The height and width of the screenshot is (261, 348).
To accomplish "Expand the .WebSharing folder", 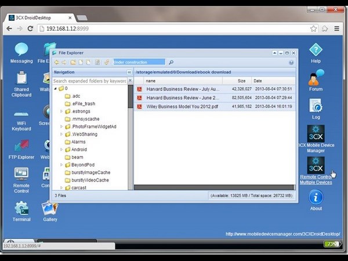I will click(x=61, y=134).
